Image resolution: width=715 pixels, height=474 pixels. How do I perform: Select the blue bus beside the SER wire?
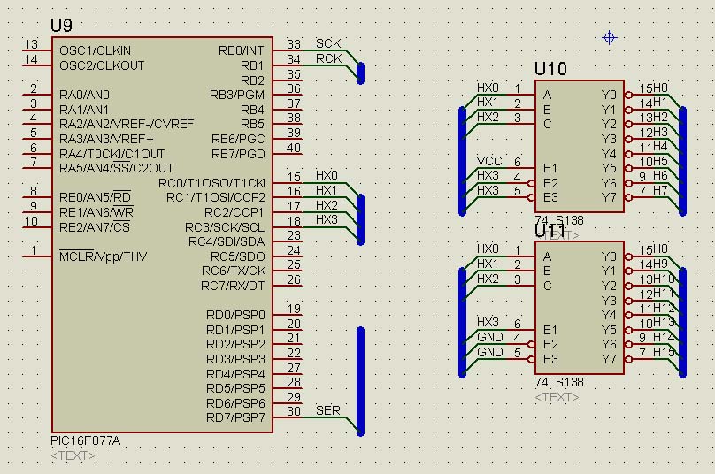point(360,381)
